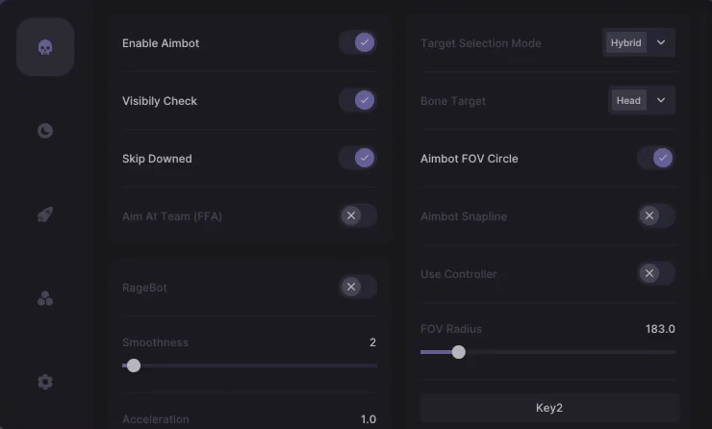Click the Smoothness slider handle
712x429 pixels.
click(134, 366)
